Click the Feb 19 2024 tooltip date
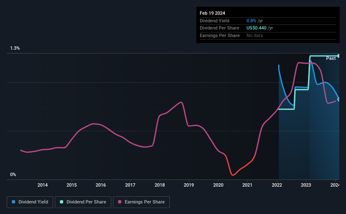The width and height of the screenshot is (346, 214). coord(212,13)
